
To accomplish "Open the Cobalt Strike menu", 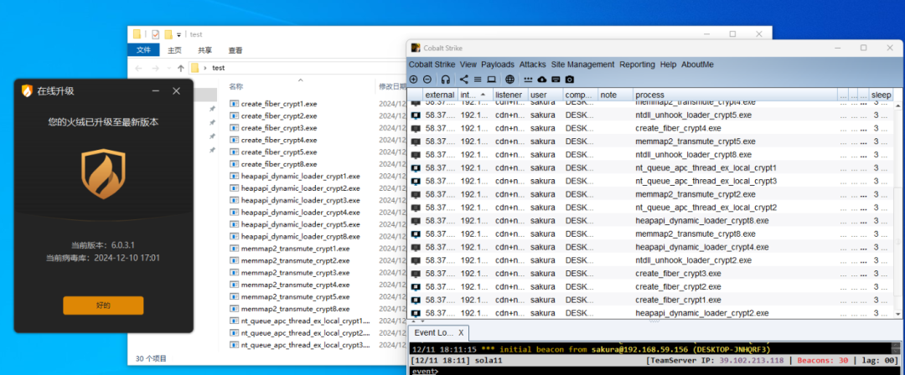I will pyautogui.click(x=432, y=64).
